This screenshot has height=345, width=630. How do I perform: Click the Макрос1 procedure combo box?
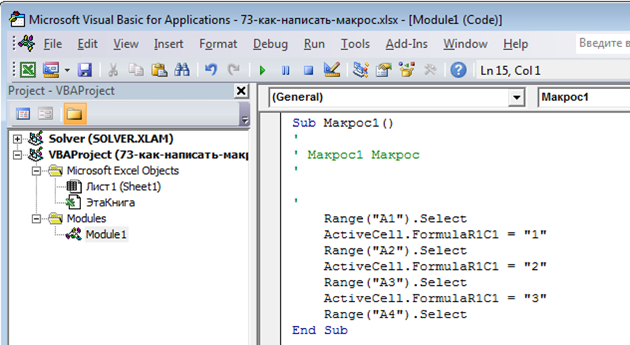583,97
